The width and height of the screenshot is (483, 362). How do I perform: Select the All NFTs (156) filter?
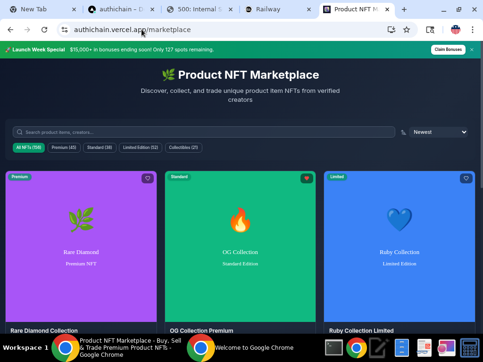point(29,148)
